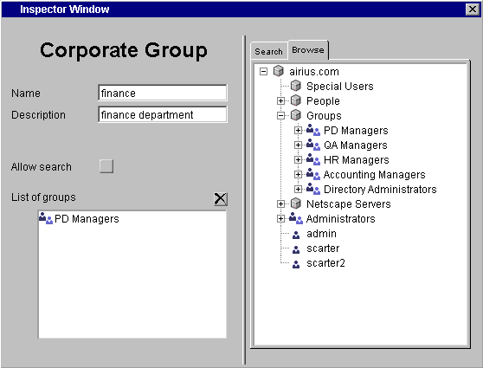Select Accounting Managers label in tree
The height and width of the screenshot is (368, 483).
(x=374, y=175)
